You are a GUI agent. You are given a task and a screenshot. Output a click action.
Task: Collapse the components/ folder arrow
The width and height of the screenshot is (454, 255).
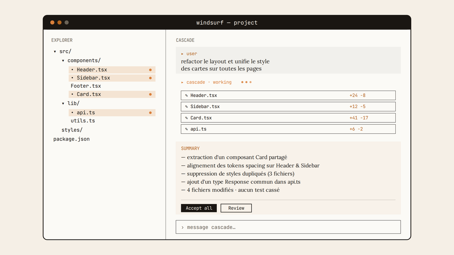(64, 60)
